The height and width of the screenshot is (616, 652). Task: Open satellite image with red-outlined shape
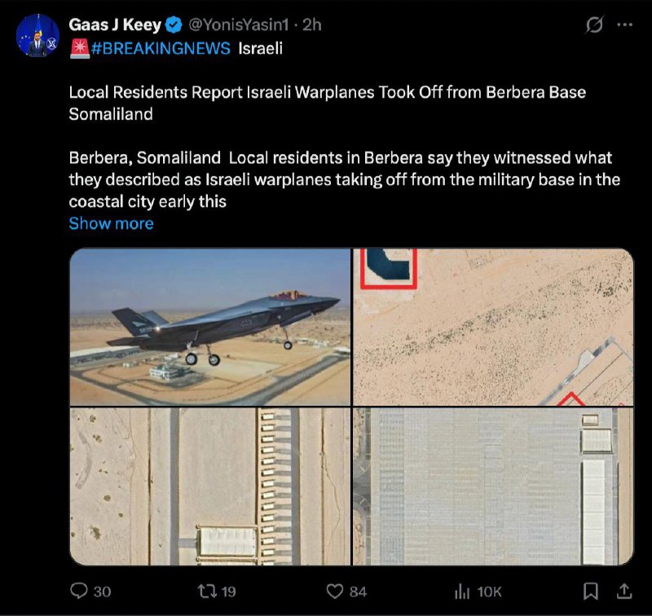(493, 327)
